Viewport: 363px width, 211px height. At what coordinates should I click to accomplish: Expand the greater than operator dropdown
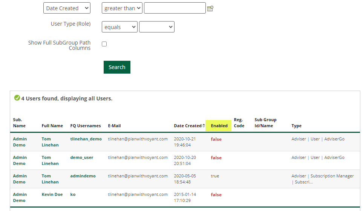(x=122, y=8)
